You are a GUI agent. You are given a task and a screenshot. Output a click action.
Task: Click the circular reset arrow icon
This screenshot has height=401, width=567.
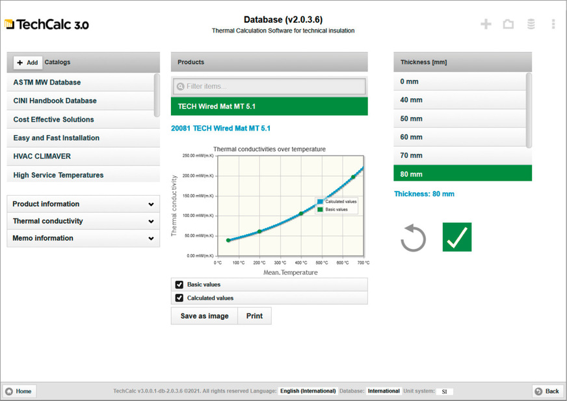click(x=413, y=238)
